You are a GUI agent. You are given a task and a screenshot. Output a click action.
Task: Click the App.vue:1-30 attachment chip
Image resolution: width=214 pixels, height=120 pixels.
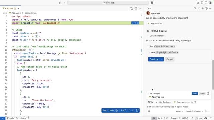pyautogui.click(x=155, y=24)
